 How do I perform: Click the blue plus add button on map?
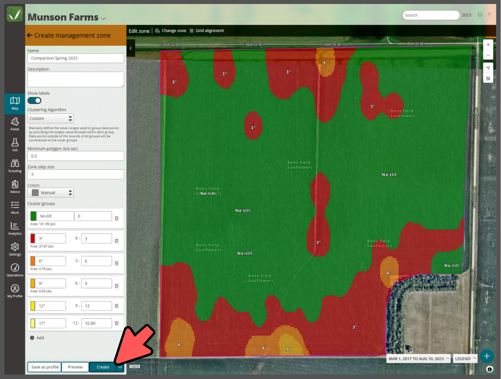(x=487, y=356)
